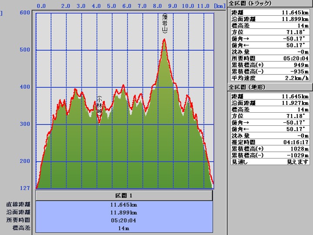Click the 8.0 km mark on distance axis
The image size is (313, 235).
click(157, 7)
